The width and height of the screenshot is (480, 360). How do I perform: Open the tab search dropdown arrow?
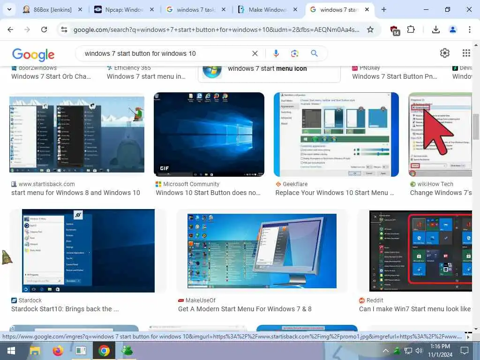(x=9, y=9)
